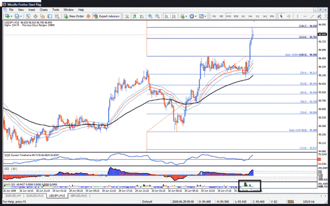The width and height of the screenshot is (330, 206).
Task: Select the H1 timeframe button
Action: point(243,16)
